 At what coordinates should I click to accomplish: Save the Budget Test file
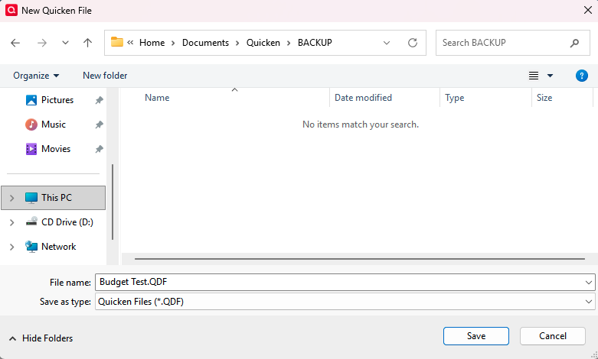click(x=476, y=336)
